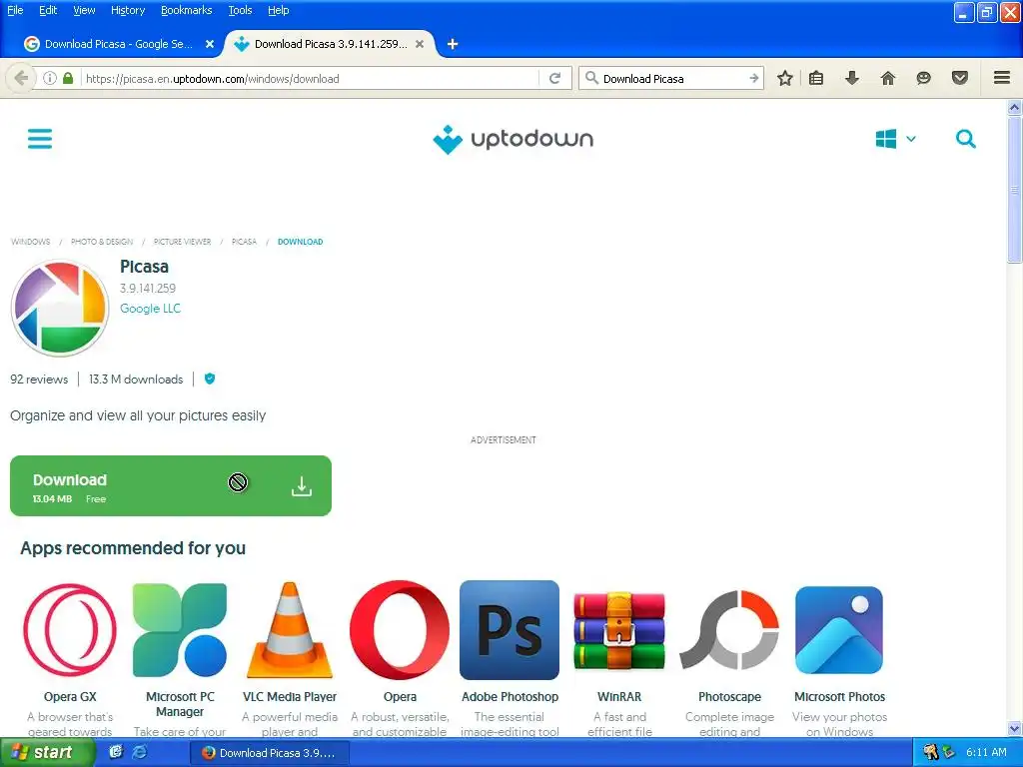The width and height of the screenshot is (1023, 767).
Task: Click the Download Picasa taskbar button
Action: [x=270, y=753]
